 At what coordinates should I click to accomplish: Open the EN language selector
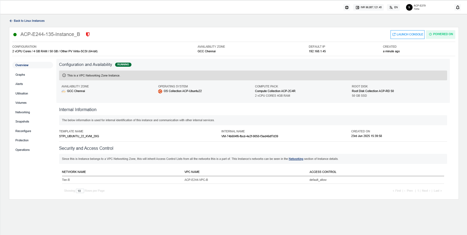pyautogui.click(x=394, y=7)
